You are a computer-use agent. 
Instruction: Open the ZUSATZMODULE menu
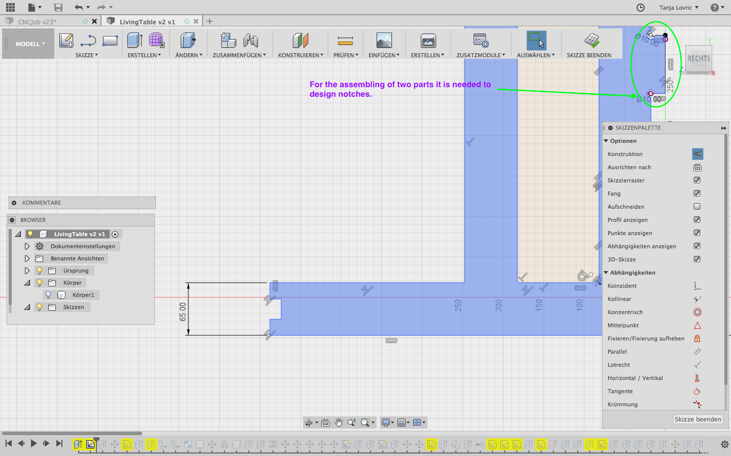click(x=481, y=55)
